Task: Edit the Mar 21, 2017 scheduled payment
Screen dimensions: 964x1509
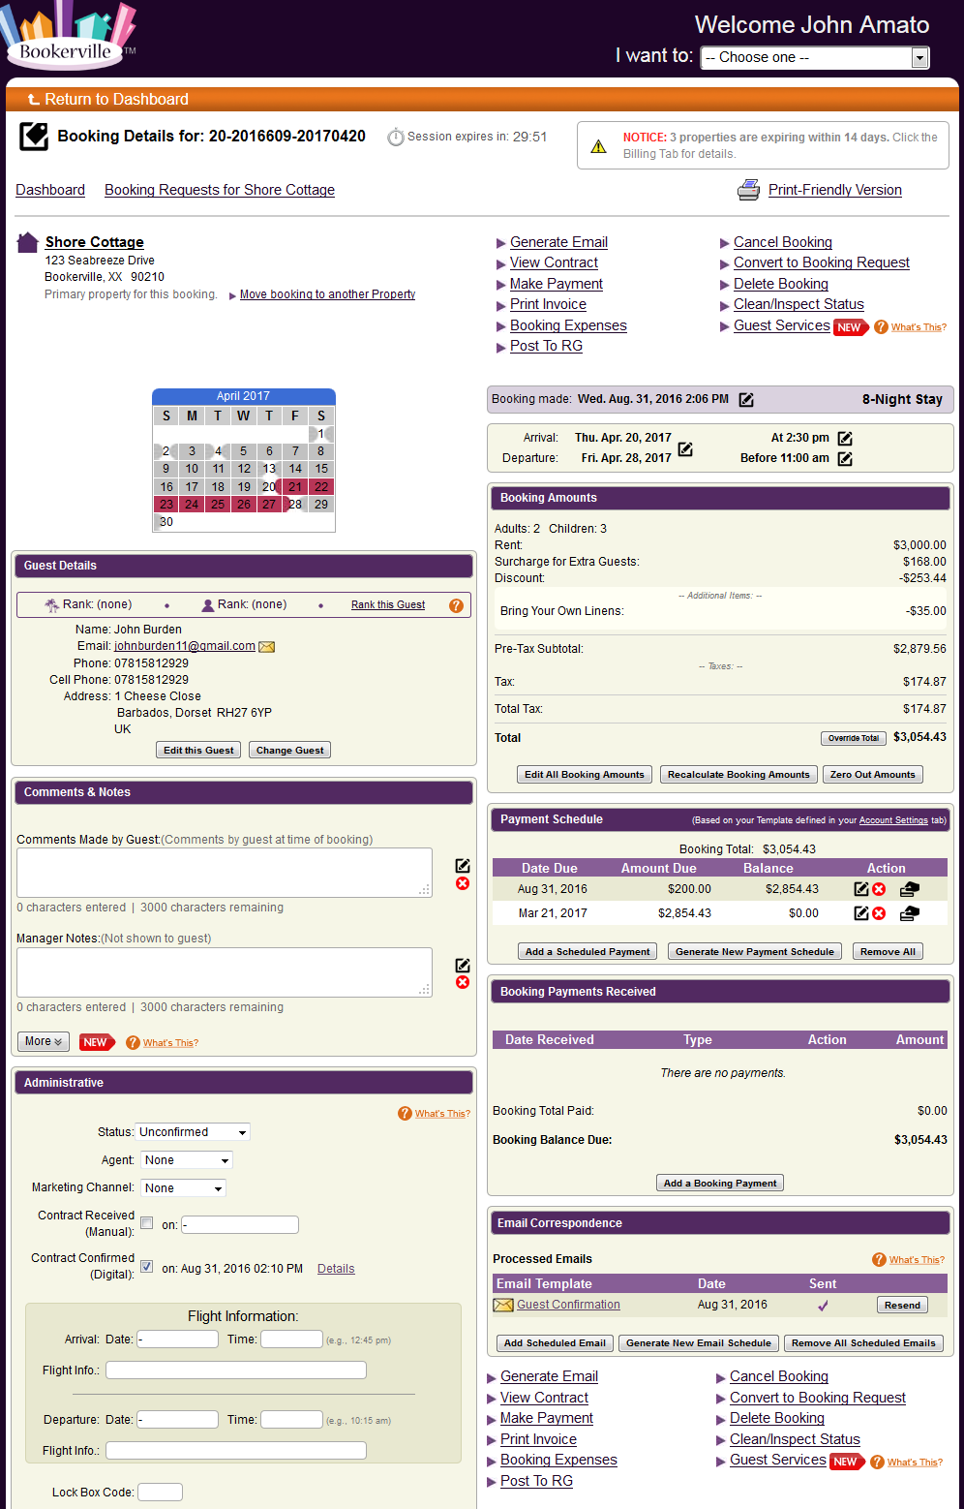Action: (860, 913)
